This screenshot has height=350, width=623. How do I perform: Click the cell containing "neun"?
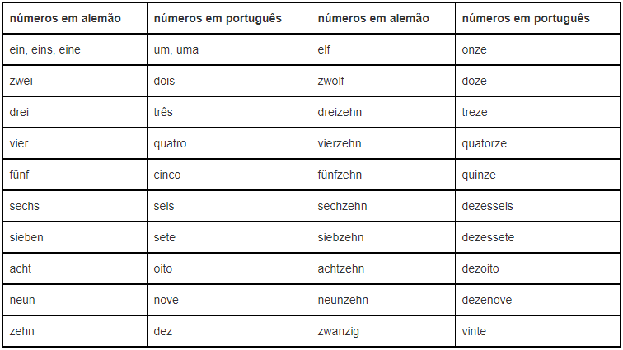[x=22, y=301]
